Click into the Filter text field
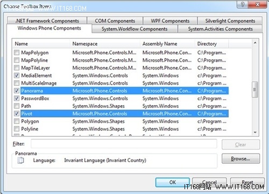The height and width of the screenshot is (194, 269). coord(124,144)
